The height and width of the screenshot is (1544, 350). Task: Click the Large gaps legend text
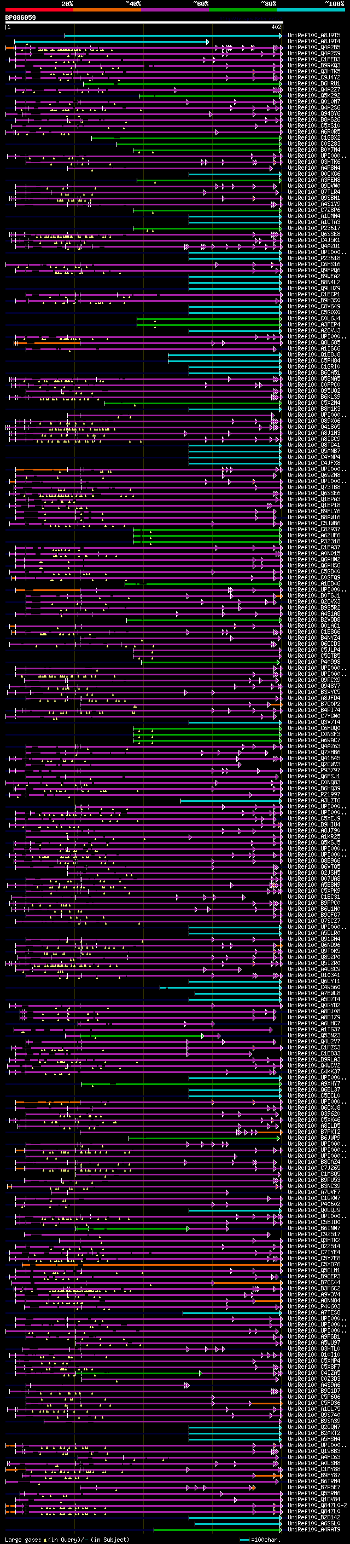coord(67,1539)
